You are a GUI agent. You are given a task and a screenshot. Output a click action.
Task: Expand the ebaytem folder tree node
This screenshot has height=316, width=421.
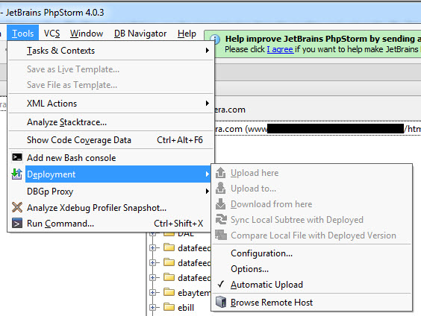click(x=152, y=292)
